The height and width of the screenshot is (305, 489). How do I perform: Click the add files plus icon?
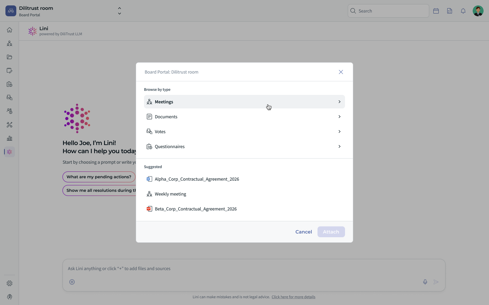[72, 282]
